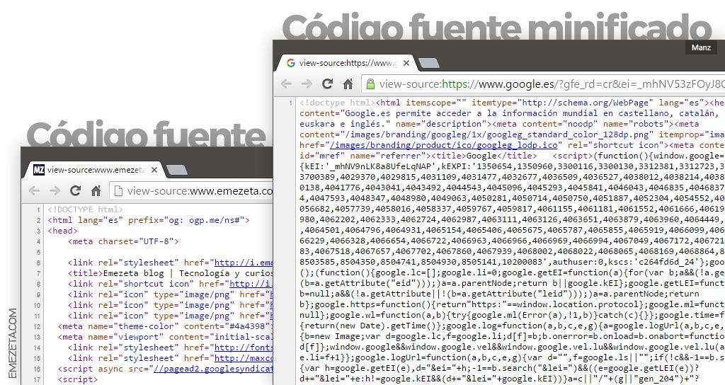Click the forward arrow in the Google view-source window
725x385 pixels.
[x=307, y=84]
